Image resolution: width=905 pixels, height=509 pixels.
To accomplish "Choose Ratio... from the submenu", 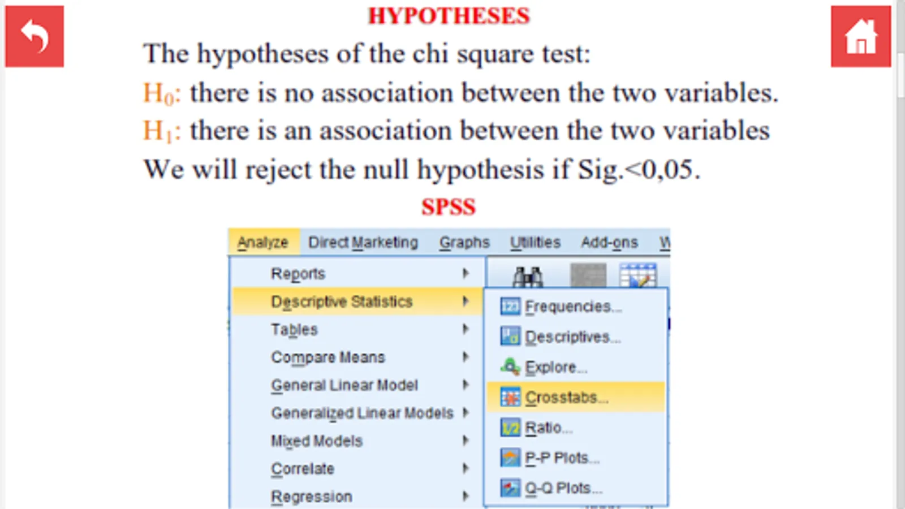I will point(576,428).
